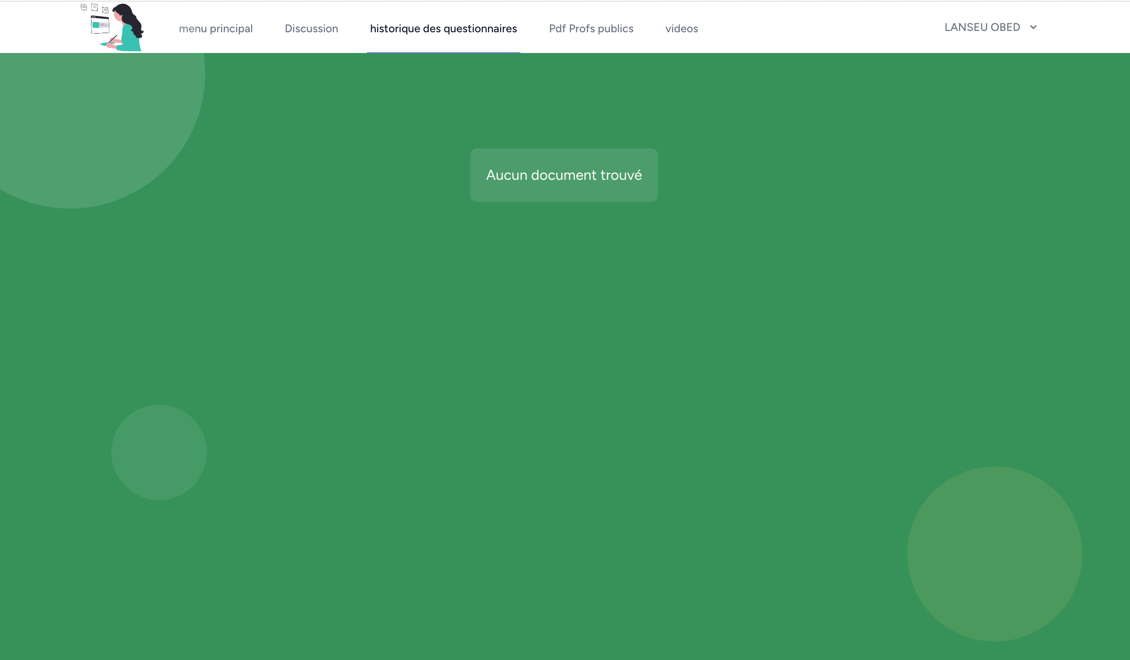1130x660 pixels.
Task: Click the middle small note icon in the logo
Action: pos(95,7)
